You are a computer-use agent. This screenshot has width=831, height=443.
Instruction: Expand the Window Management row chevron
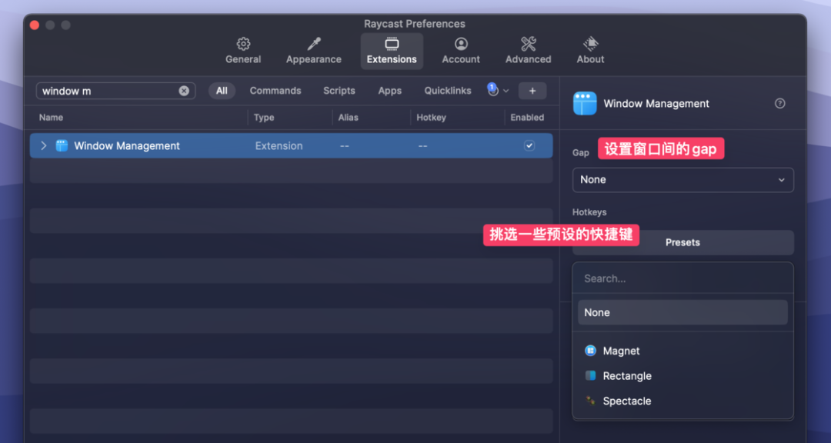(x=43, y=145)
